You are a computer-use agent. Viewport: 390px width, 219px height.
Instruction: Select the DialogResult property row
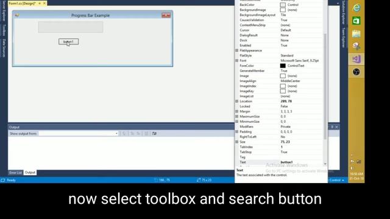point(279,35)
